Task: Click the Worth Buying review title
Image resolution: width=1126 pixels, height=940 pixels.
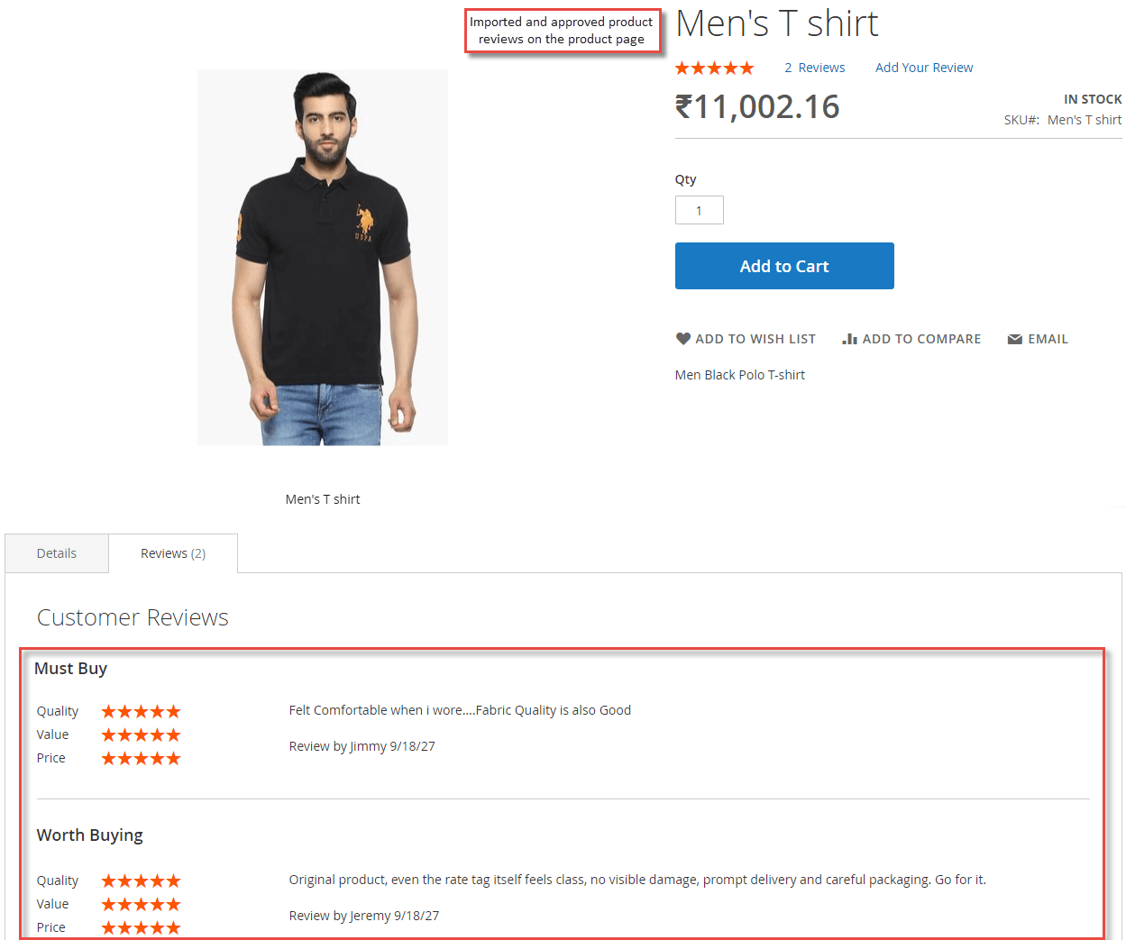Action: tap(89, 835)
